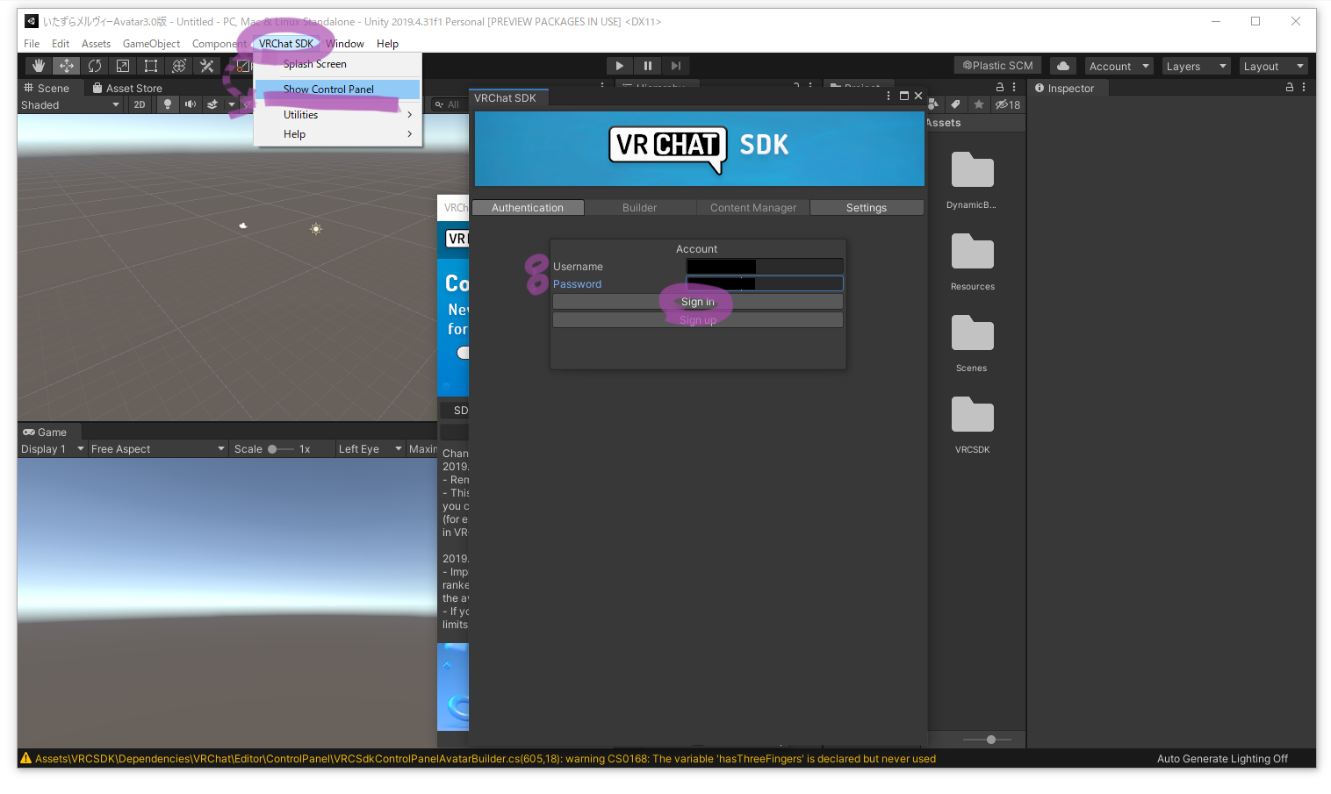Viewport: 1331px width, 794px height.
Task: Choose Splash Screen from VRChat SDK menu
Action: 338,64
